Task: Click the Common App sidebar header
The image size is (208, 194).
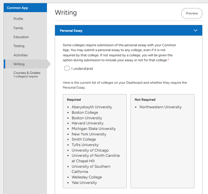Action: tap(17, 8)
